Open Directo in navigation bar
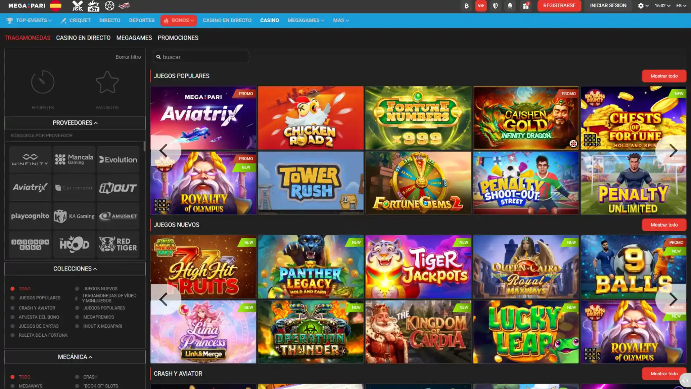Screen dimensions: 691x389 pyautogui.click(x=110, y=21)
